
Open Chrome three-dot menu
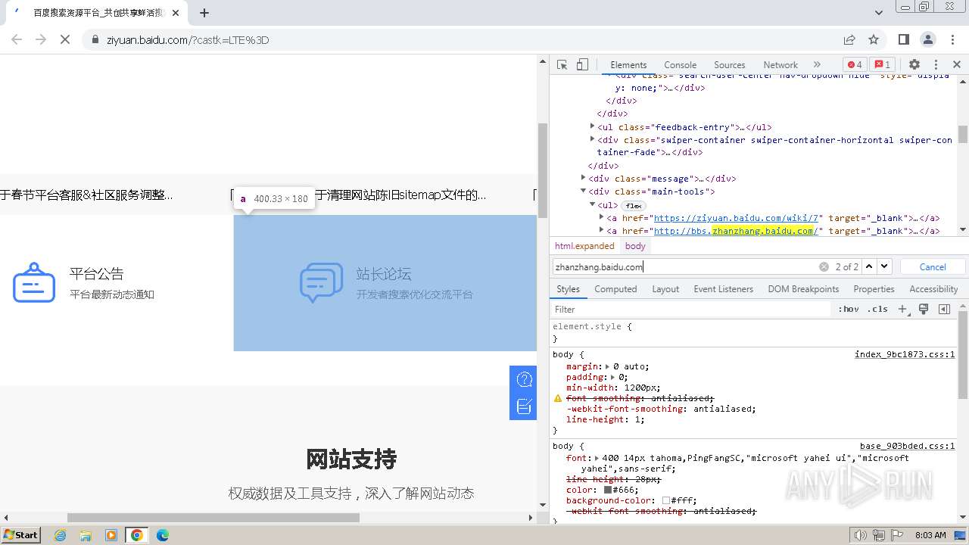click(x=952, y=39)
